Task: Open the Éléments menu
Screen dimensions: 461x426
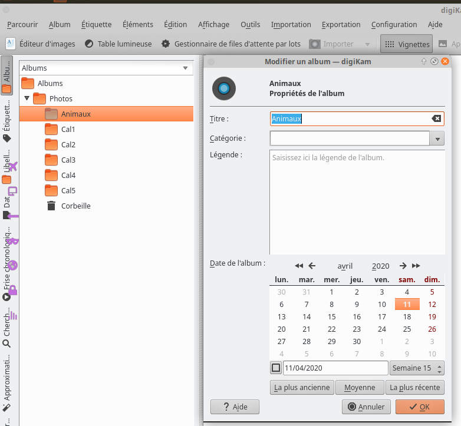Action: pos(137,24)
